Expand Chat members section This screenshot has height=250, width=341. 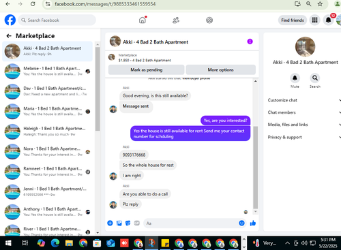pyautogui.click(x=303, y=112)
